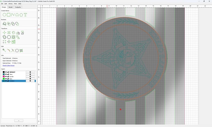
Task: Select the Polygon vector tool
Action: pyautogui.click(x=21, y=15)
